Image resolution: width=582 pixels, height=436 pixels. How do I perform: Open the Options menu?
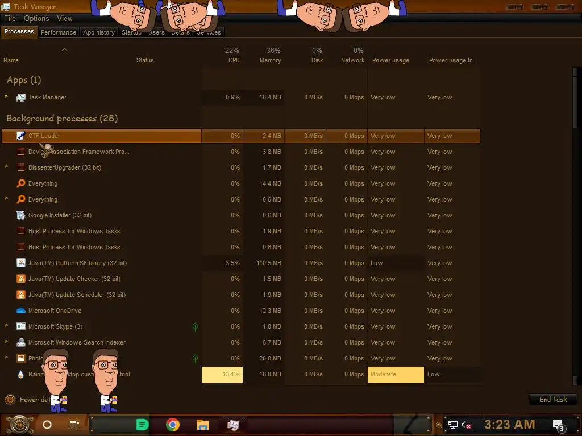[x=36, y=19]
